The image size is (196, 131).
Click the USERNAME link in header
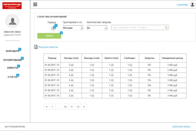[182, 5]
